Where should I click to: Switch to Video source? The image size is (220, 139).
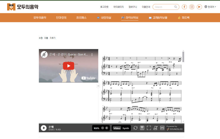pos(117,128)
